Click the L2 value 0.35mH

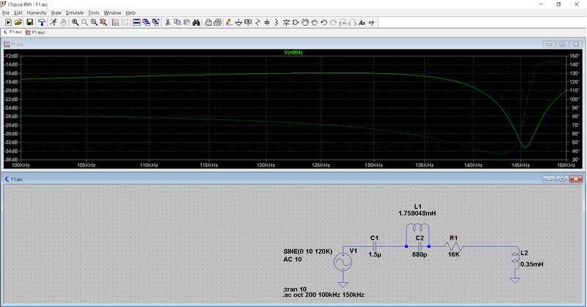coord(531,264)
